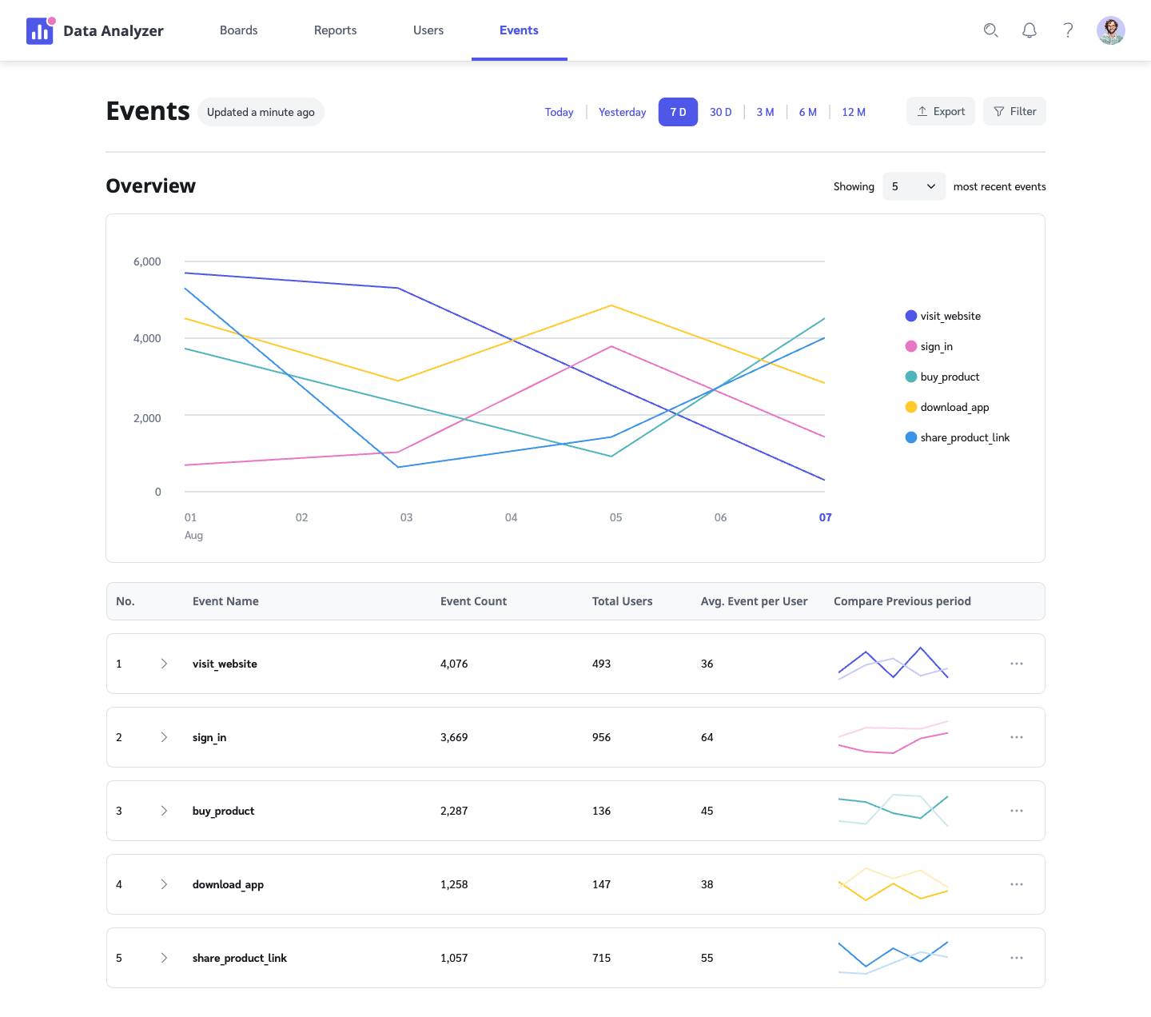Screen dimensions: 1151x1017
Task: Open the user profile avatar
Action: (x=1110, y=30)
